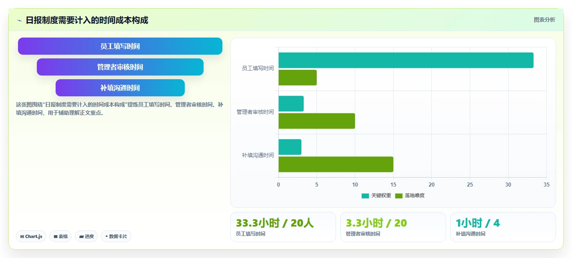Click the green bar for 员工填写时间
Image resolution: width=572 pixels, height=258 pixels.
click(298, 78)
